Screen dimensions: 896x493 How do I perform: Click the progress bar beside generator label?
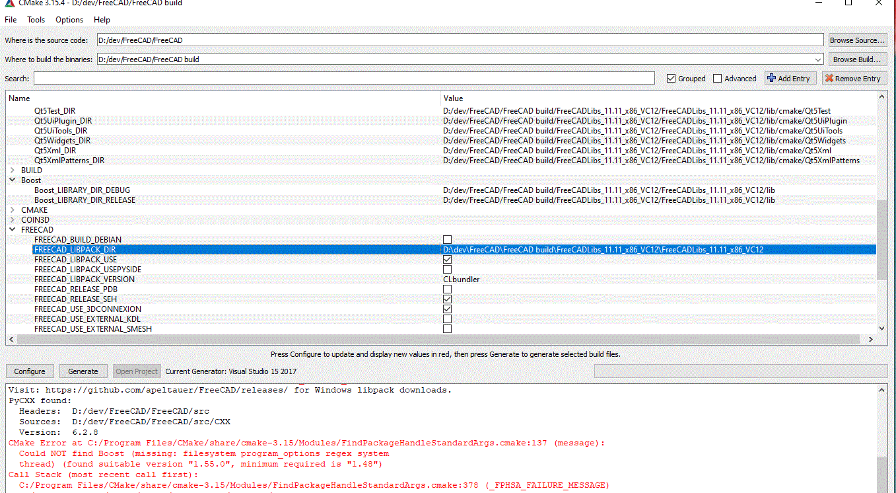[741, 371]
